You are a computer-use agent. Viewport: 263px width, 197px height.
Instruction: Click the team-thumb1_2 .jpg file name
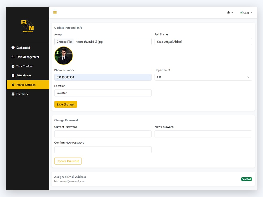tap(89, 42)
